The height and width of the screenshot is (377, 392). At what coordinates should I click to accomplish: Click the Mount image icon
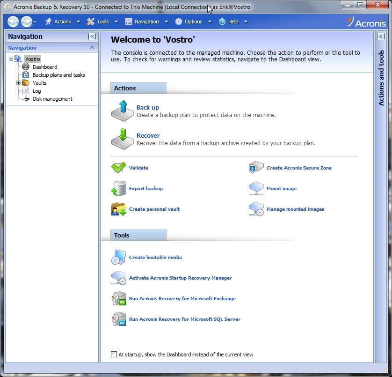pyautogui.click(x=256, y=188)
